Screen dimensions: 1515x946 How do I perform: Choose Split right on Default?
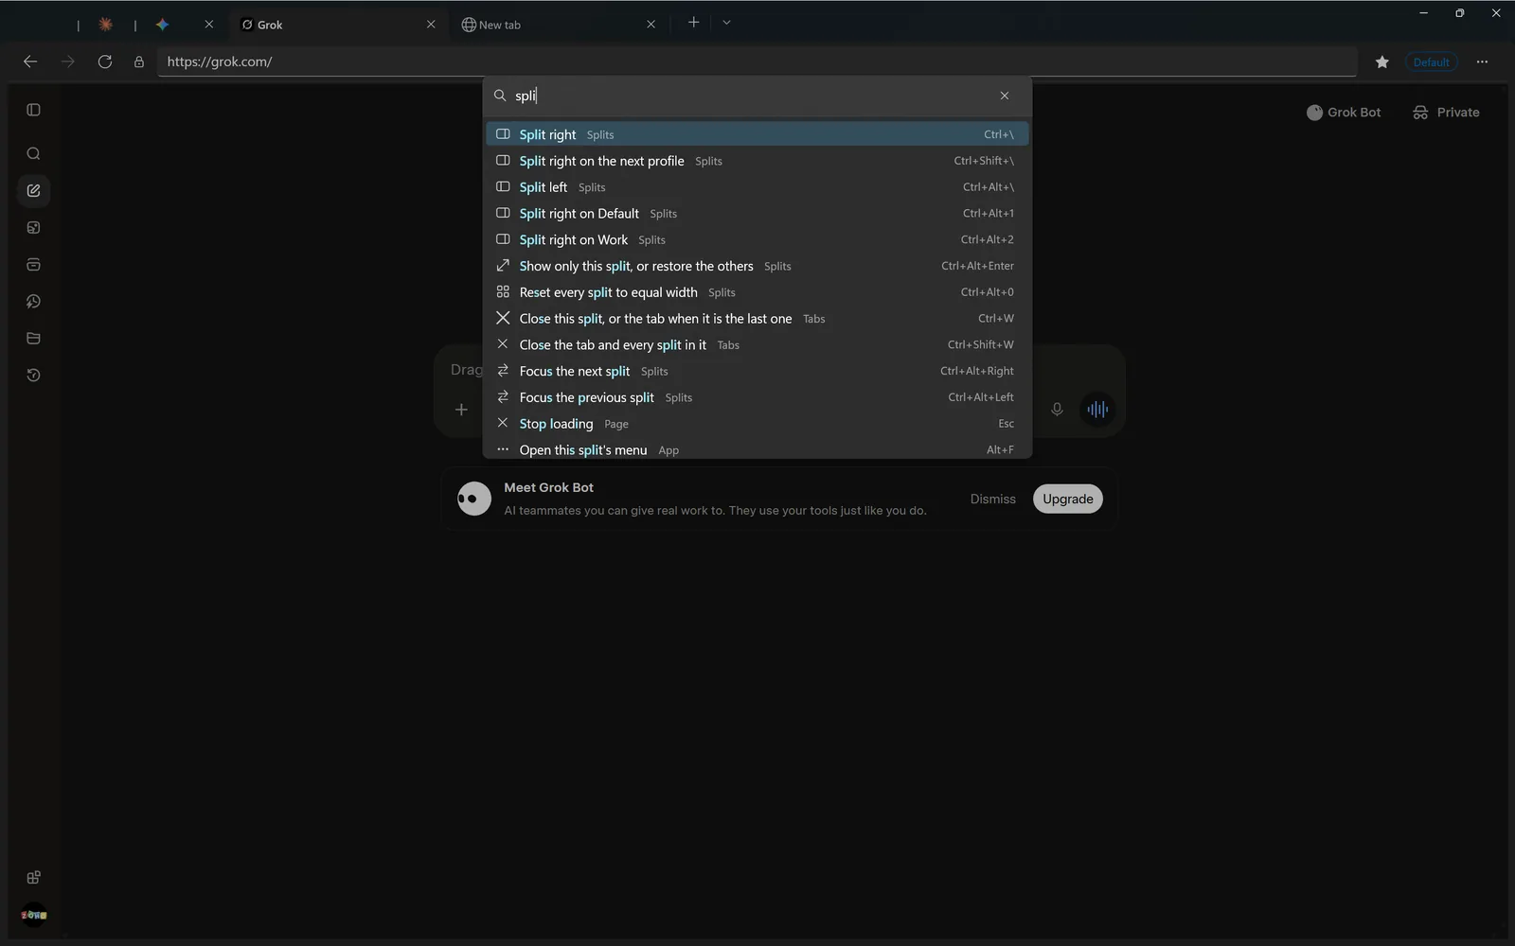[757, 214]
